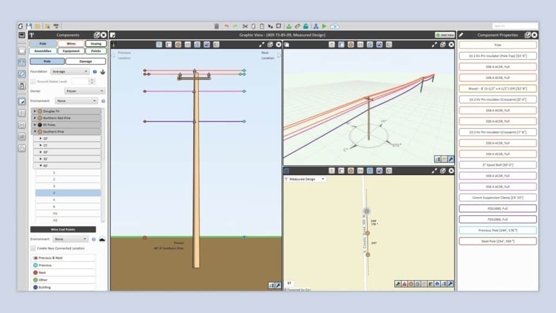Click the cloud icon next to lower Environment dropdown
Screen dimensions: 556x313
click(103, 239)
